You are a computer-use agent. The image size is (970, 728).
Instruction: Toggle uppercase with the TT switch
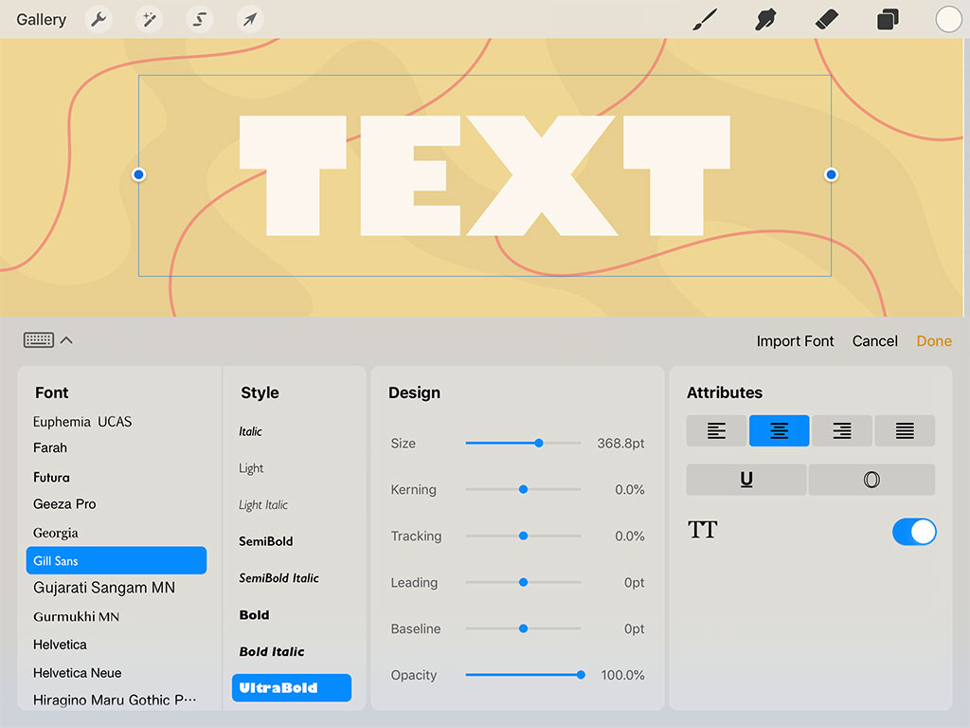click(x=913, y=532)
